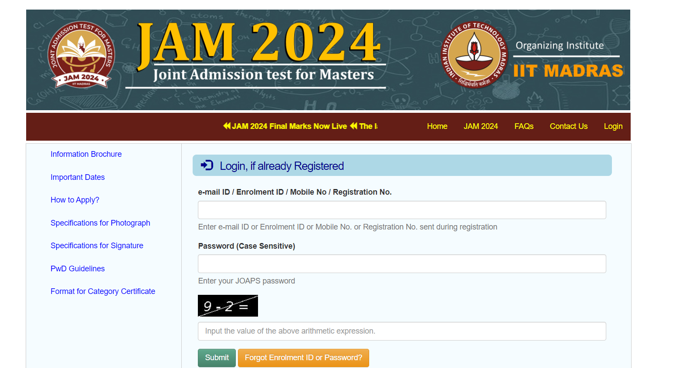Click the login arrow icon beside heading
676x368 pixels.
coord(207,165)
